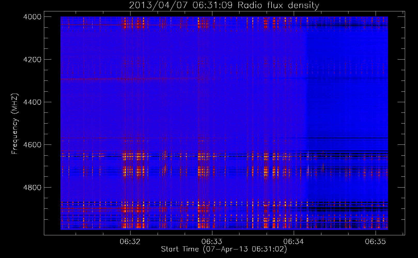Screen dimensions: 418x258
Task: Click the 06:33 time axis label
Action: [x=212, y=241]
